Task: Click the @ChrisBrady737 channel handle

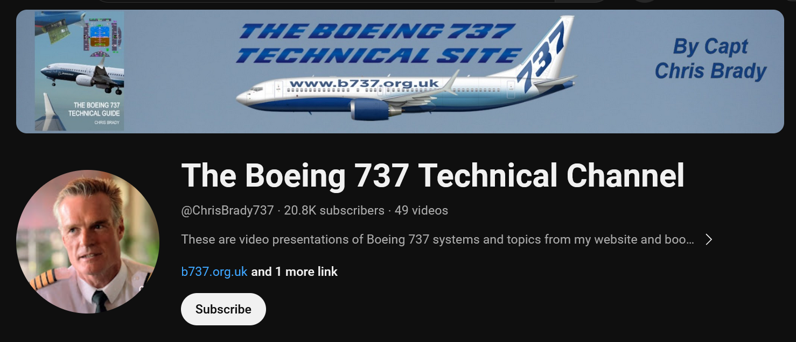Action: coord(227,210)
